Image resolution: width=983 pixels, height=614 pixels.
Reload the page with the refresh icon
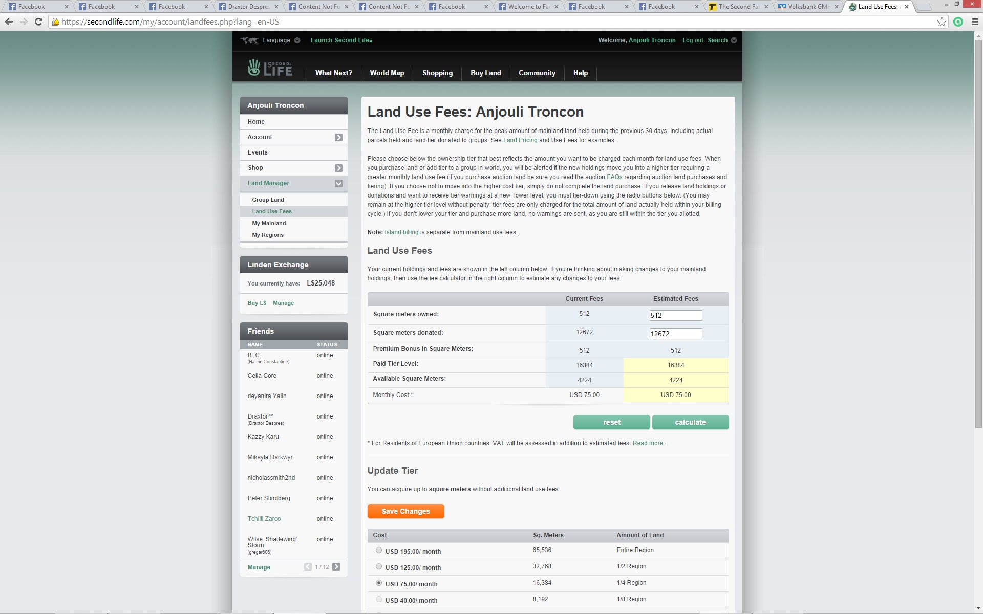(38, 21)
